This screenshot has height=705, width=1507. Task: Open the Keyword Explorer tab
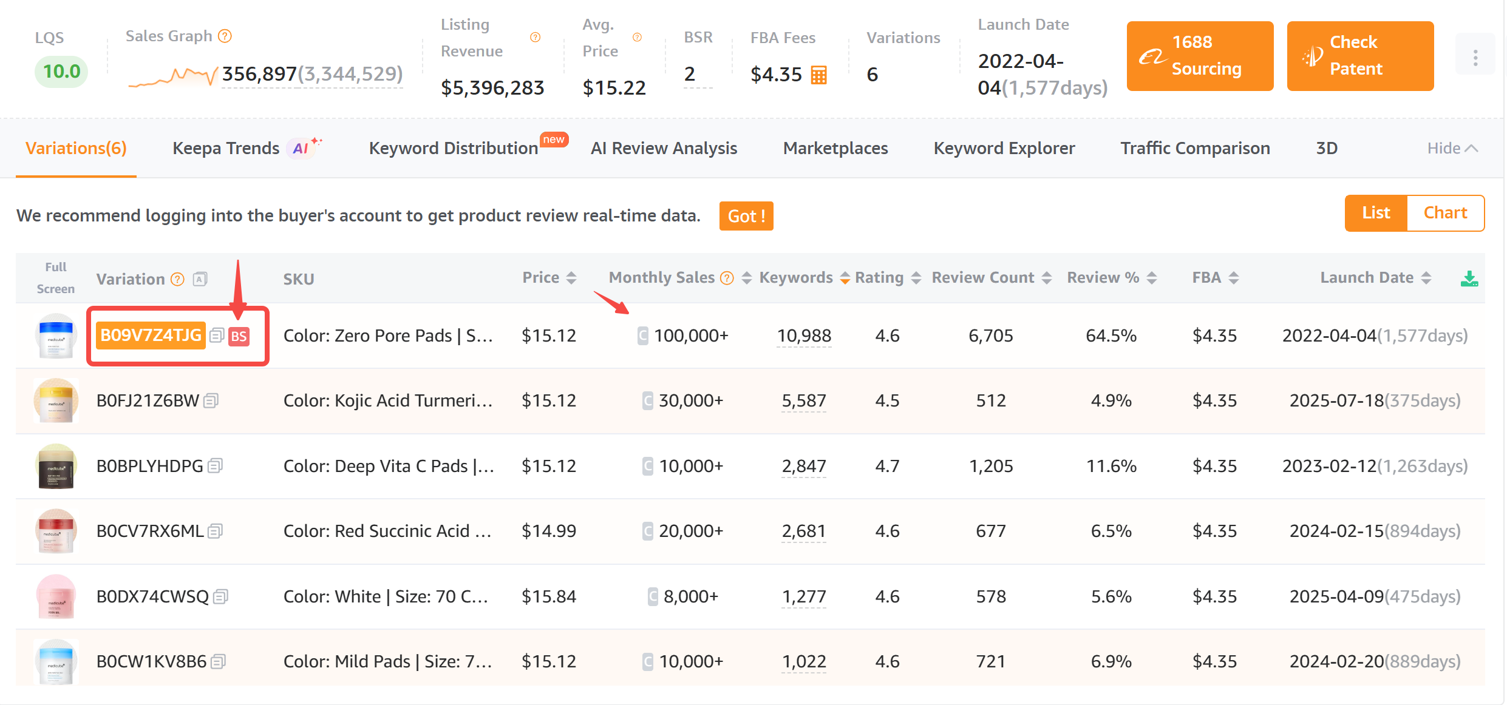point(1004,148)
